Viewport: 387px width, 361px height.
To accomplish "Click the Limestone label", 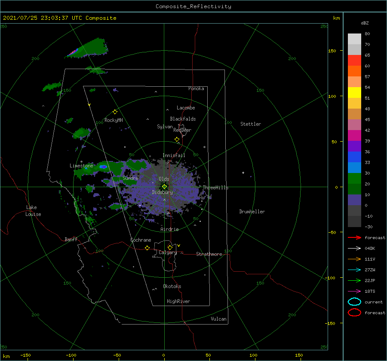I will pyautogui.click(x=81, y=166).
